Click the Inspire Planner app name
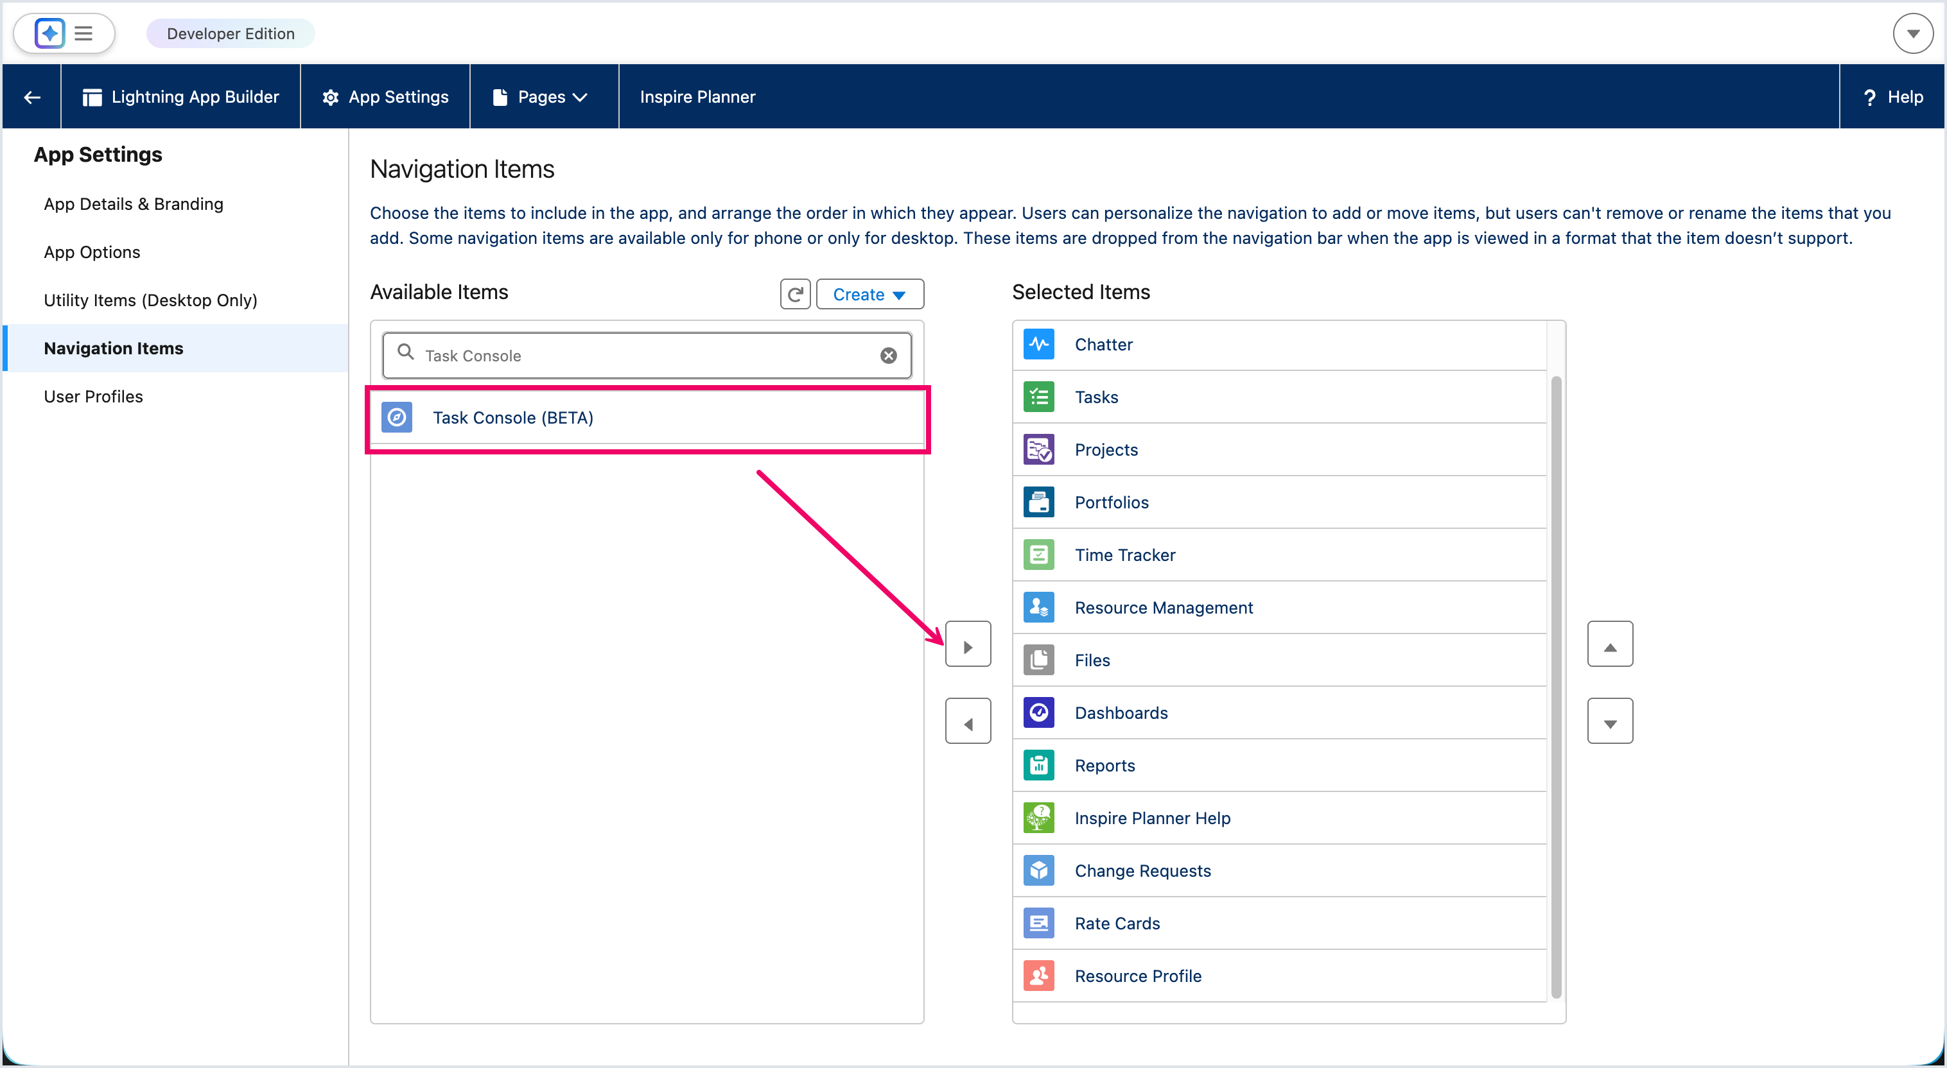Image resolution: width=1947 pixels, height=1068 pixels. 697,97
